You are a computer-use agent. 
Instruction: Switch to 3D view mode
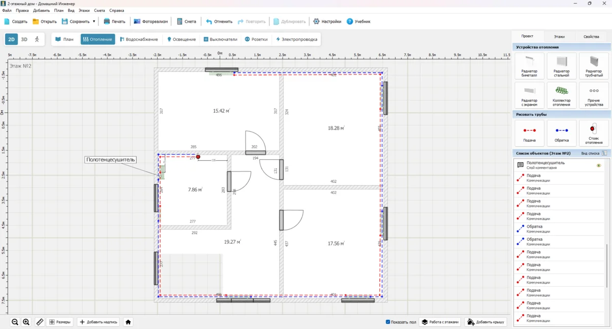(24, 39)
